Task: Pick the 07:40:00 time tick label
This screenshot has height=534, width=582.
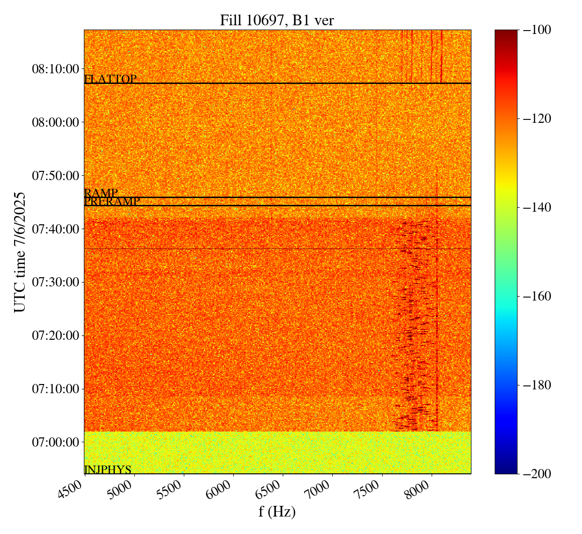Action: [55, 229]
